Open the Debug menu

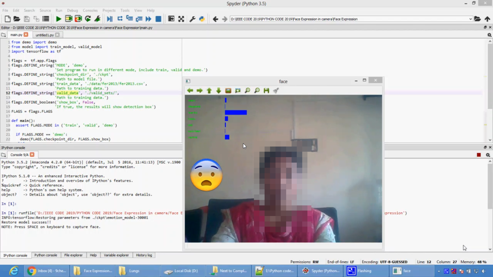[73, 11]
